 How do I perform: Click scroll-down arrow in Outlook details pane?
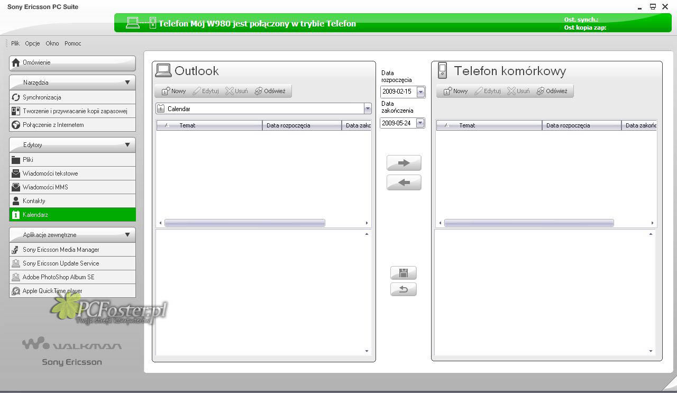tap(367, 351)
